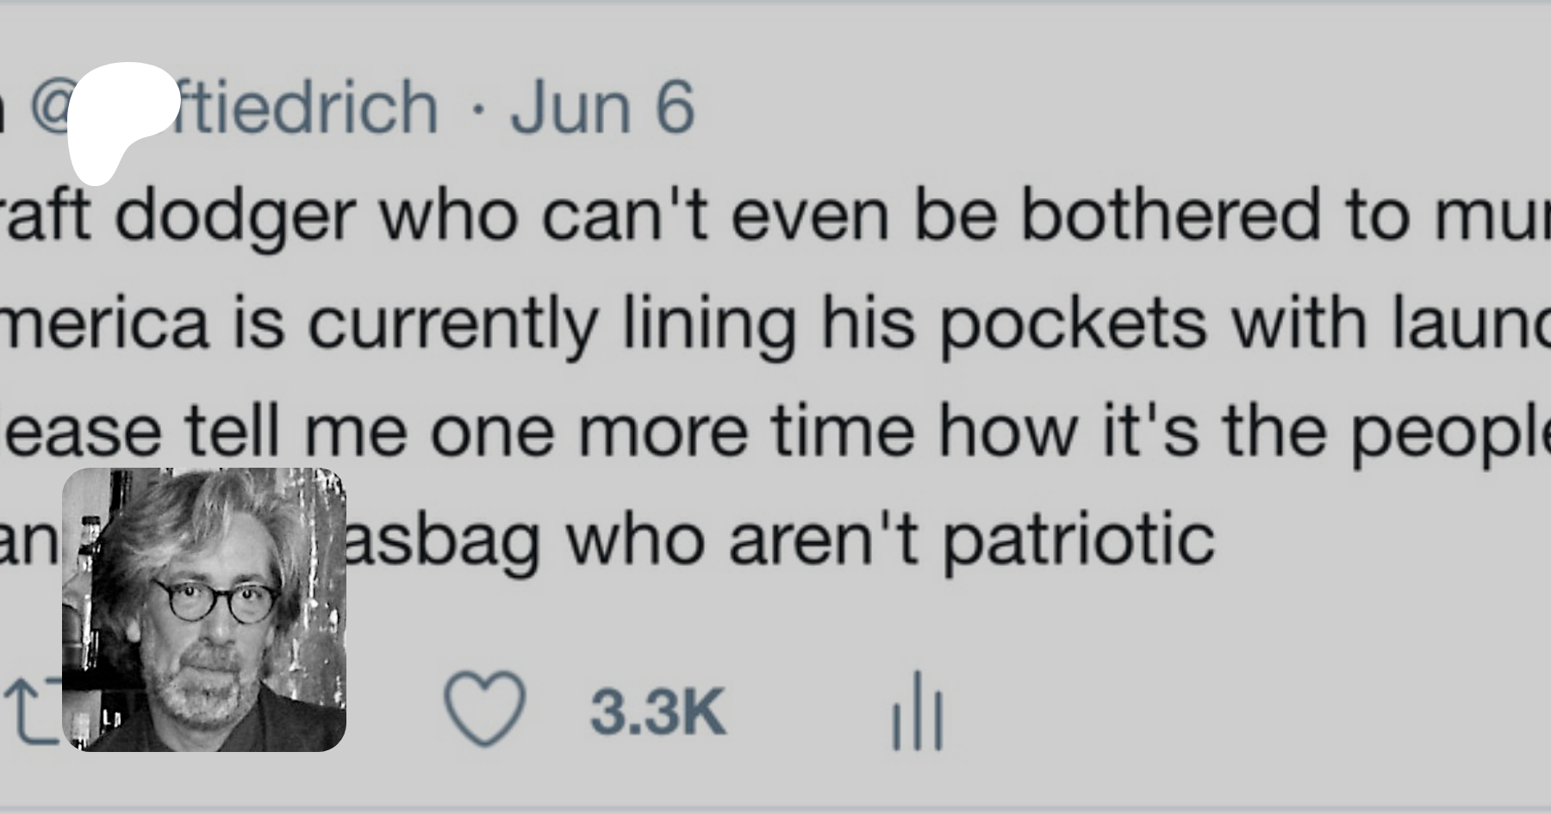Click the Jun 6 timestamp
The height and width of the screenshot is (814, 1551).
click(x=602, y=108)
